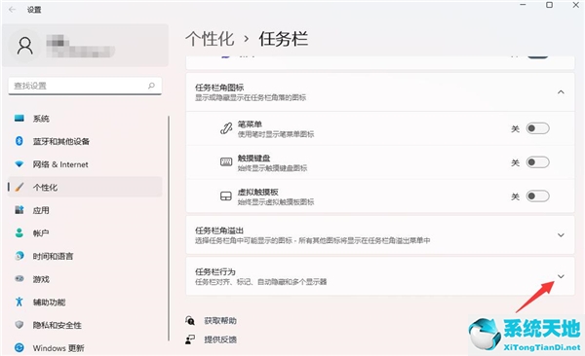
Task: Click the sidebar vertical scrollbar
Action: coord(169,229)
